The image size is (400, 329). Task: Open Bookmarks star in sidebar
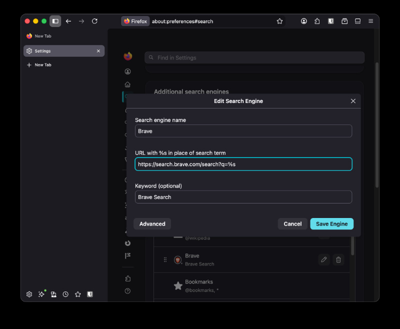pos(78,294)
